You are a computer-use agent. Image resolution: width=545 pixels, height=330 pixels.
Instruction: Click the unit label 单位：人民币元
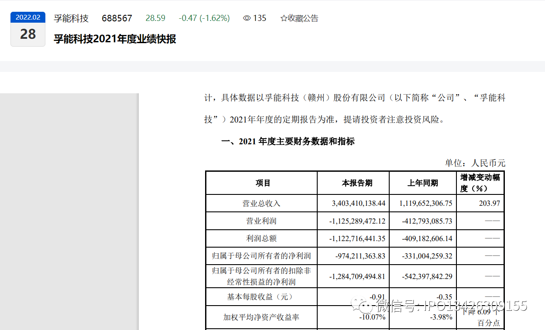click(x=475, y=163)
